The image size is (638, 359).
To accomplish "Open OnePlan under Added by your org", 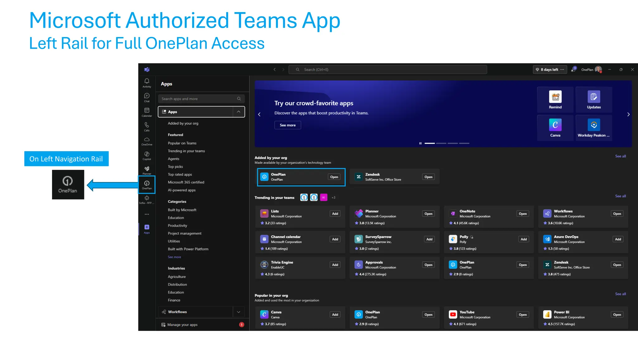I will coord(334,177).
